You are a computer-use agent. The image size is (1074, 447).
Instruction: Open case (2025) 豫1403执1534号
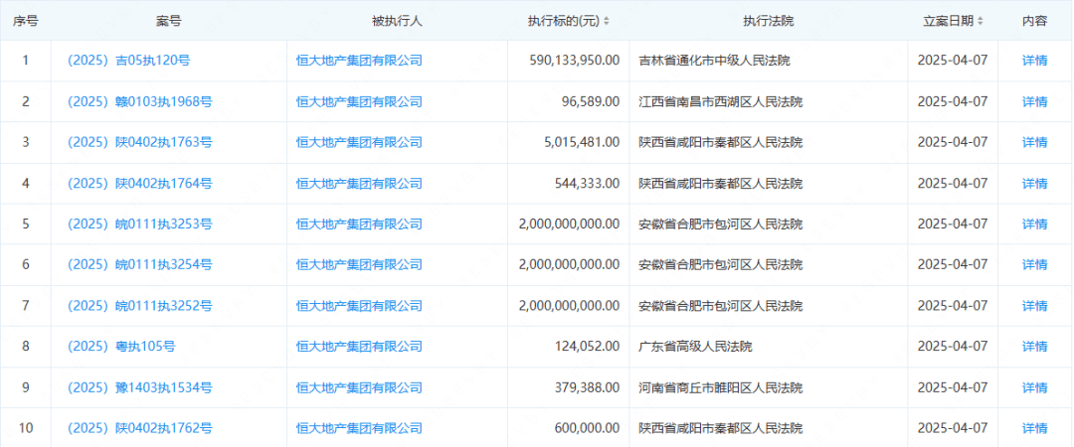pyautogui.click(x=140, y=387)
